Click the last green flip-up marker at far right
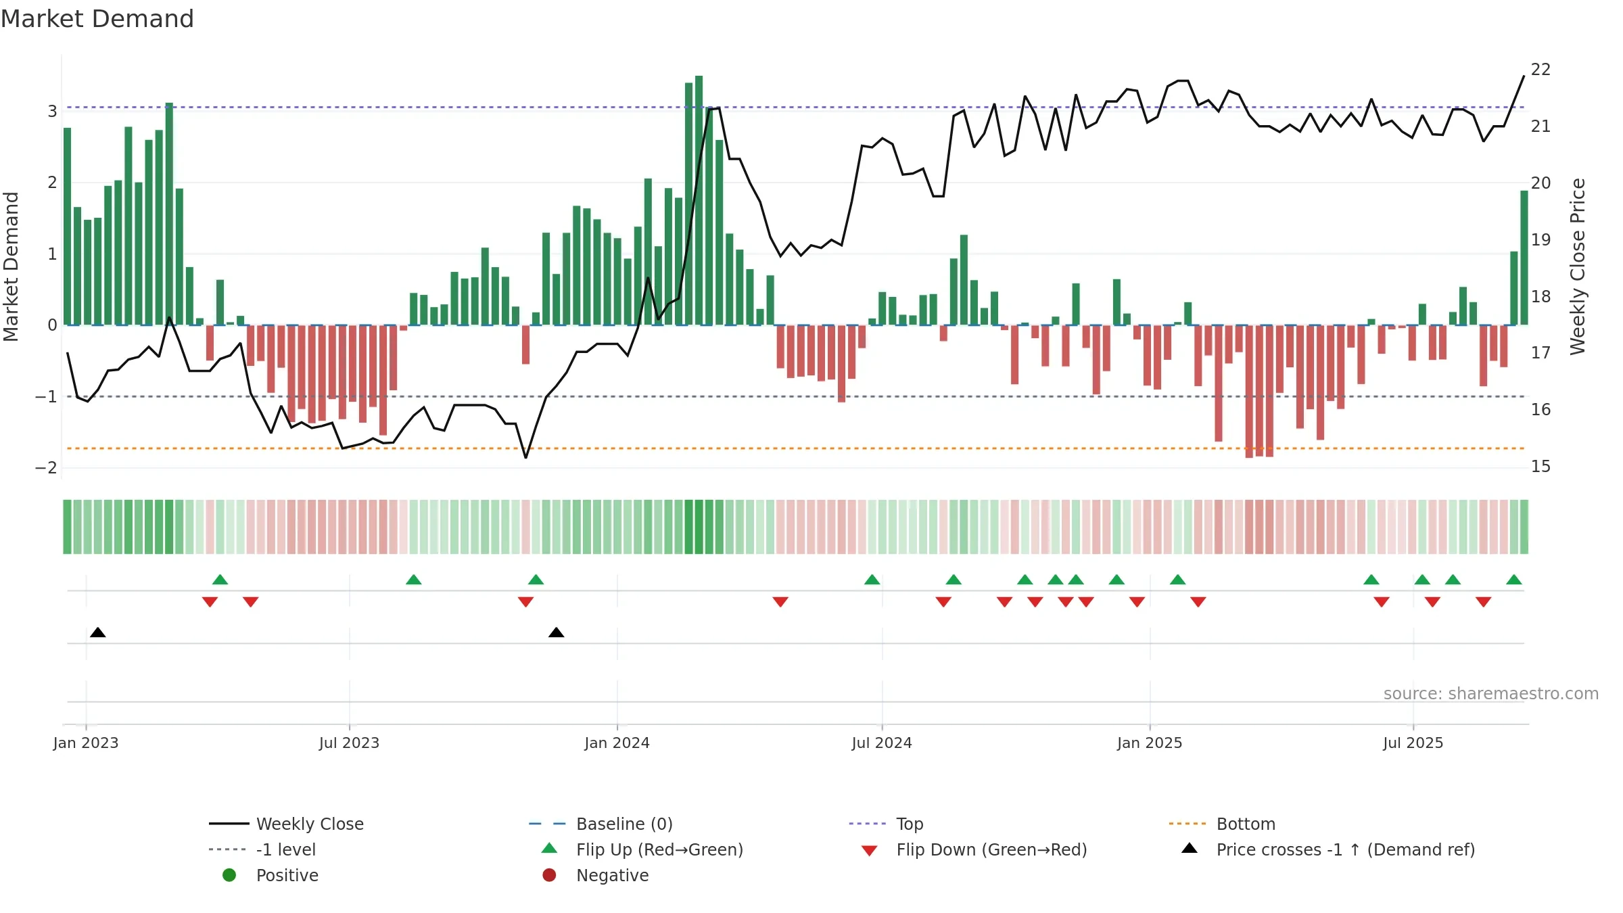 click(1514, 580)
